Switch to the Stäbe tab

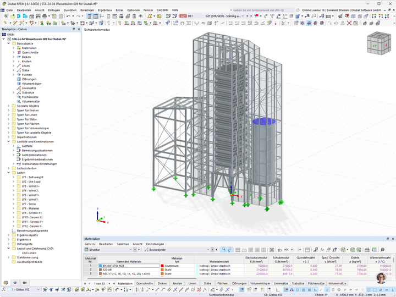207,283
